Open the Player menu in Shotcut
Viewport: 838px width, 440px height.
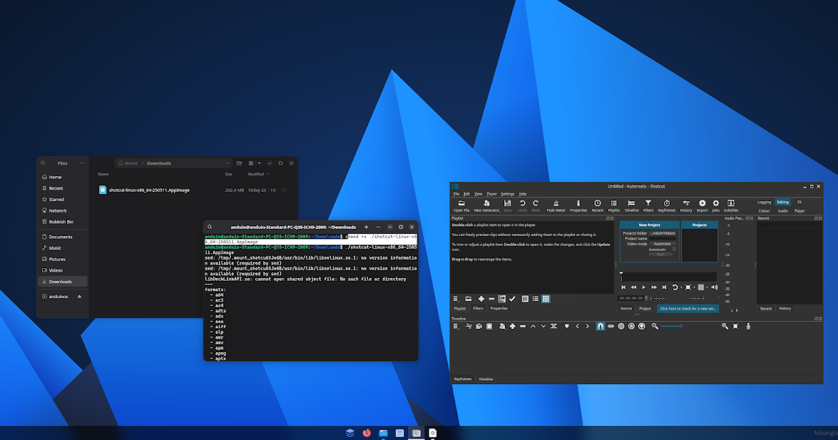tap(492, 193)
